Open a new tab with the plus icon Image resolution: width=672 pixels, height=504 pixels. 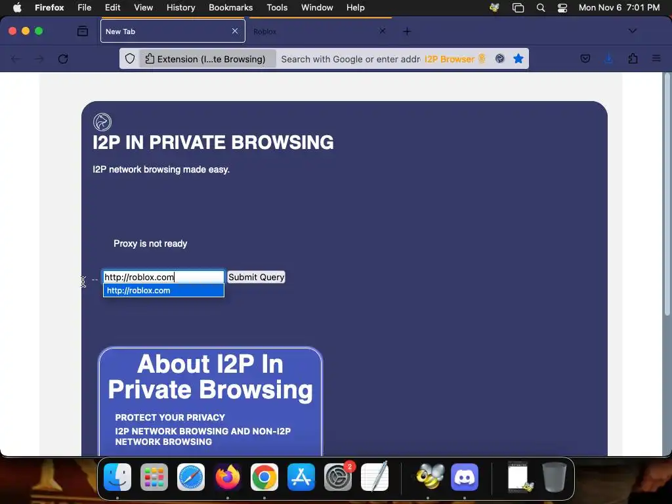[x=407, y=31]
